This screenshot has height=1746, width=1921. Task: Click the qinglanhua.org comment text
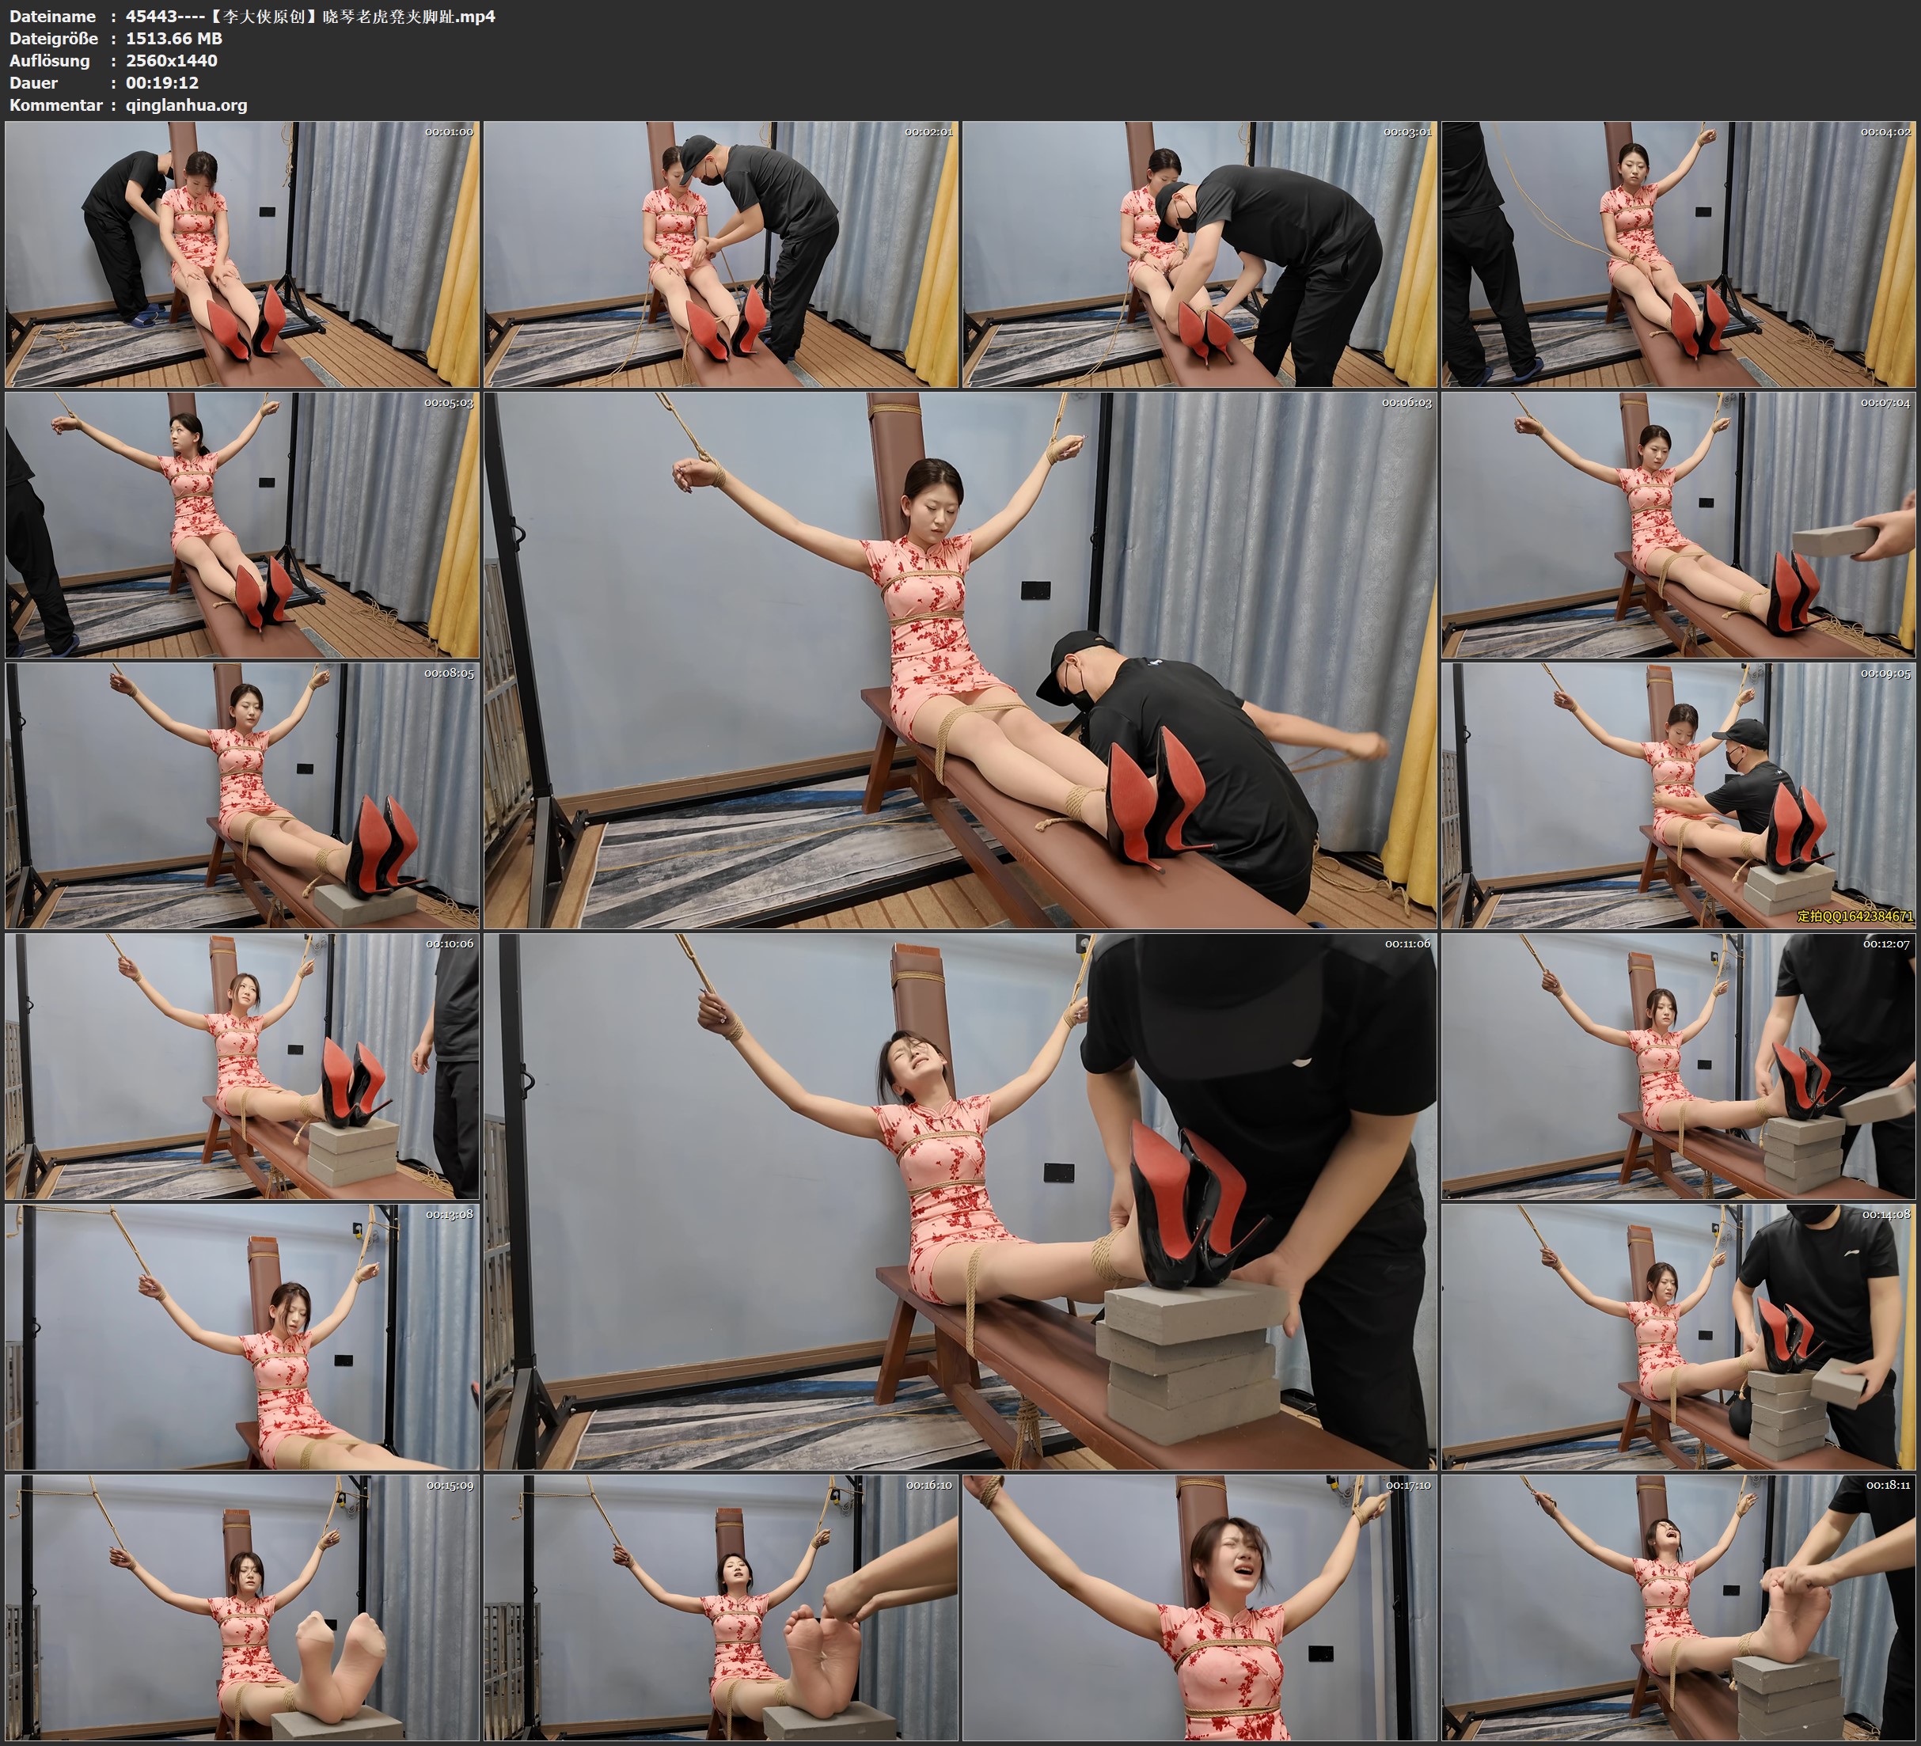186,104
